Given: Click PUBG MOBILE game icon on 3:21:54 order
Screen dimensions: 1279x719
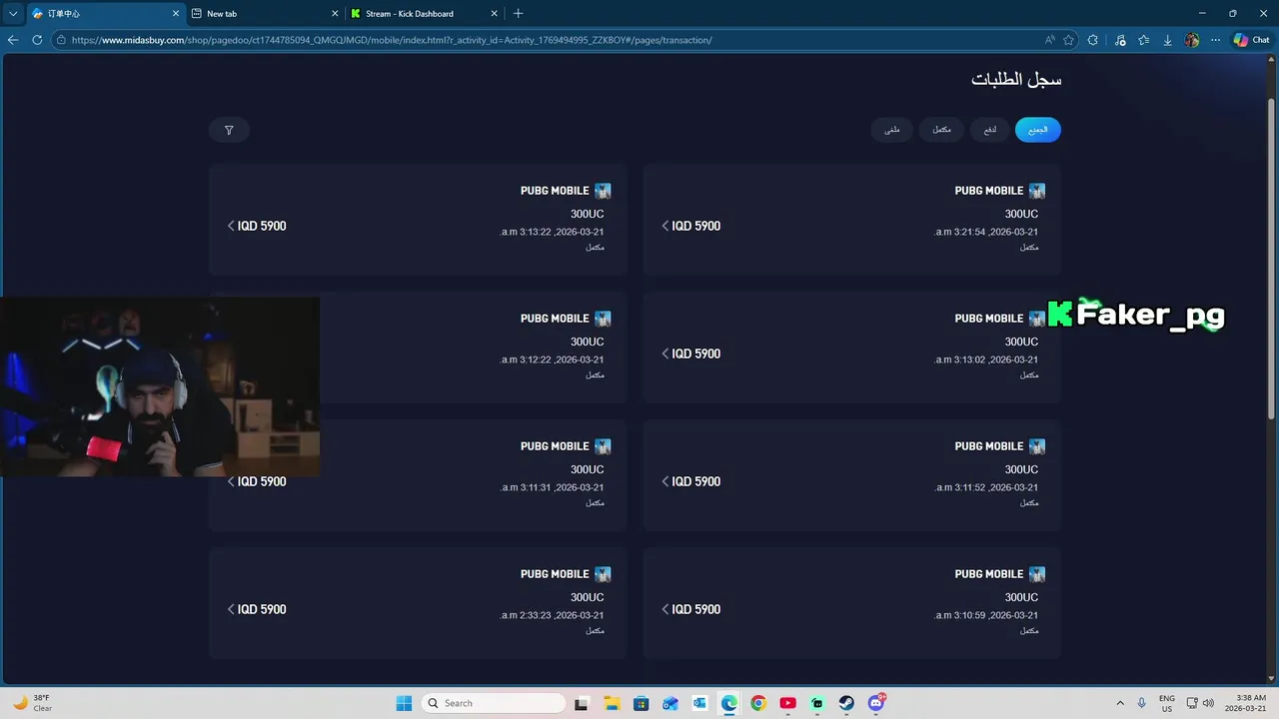Looking at the screenshot, I should point(1037,191).
